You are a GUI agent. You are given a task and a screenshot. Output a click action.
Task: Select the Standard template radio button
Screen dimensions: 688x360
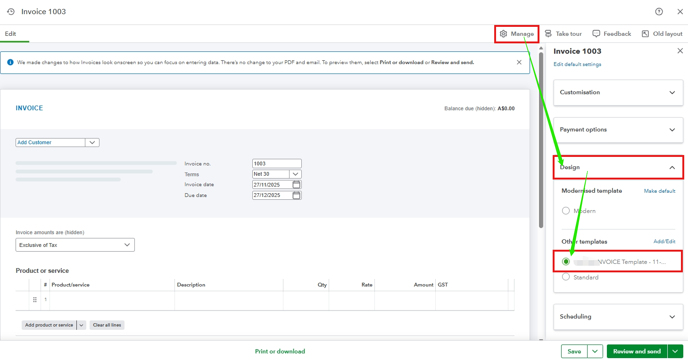tap(566, 277)
